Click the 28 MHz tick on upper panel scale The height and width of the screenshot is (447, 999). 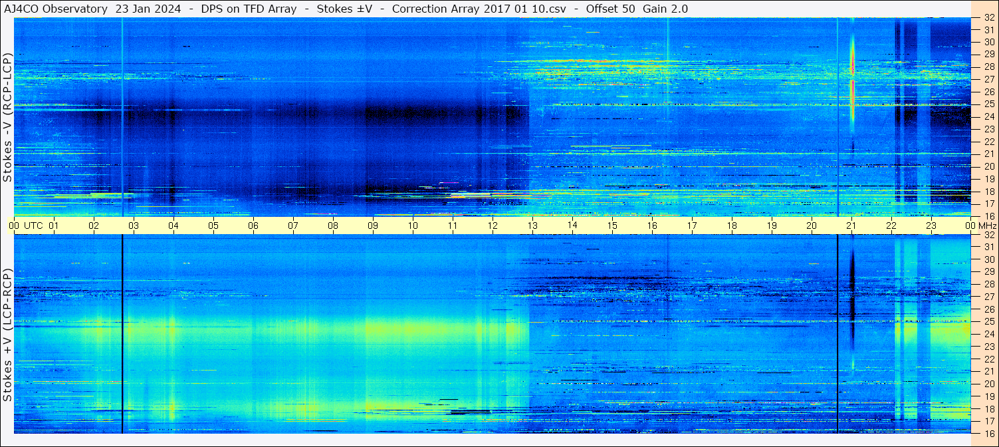click(988, 67)
